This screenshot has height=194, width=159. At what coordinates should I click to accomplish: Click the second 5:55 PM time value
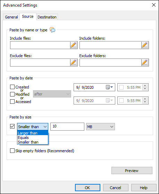tap(134, 101)
